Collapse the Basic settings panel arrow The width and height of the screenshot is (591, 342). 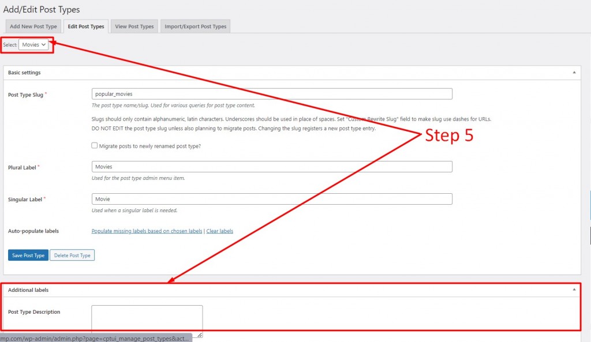coord(574,72)
